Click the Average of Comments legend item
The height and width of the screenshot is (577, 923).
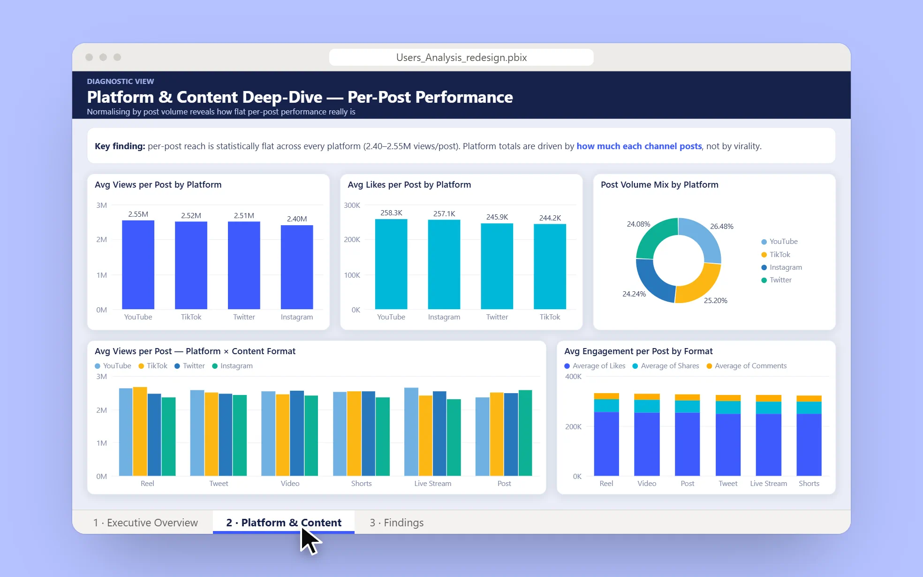[x=747, y=366]
